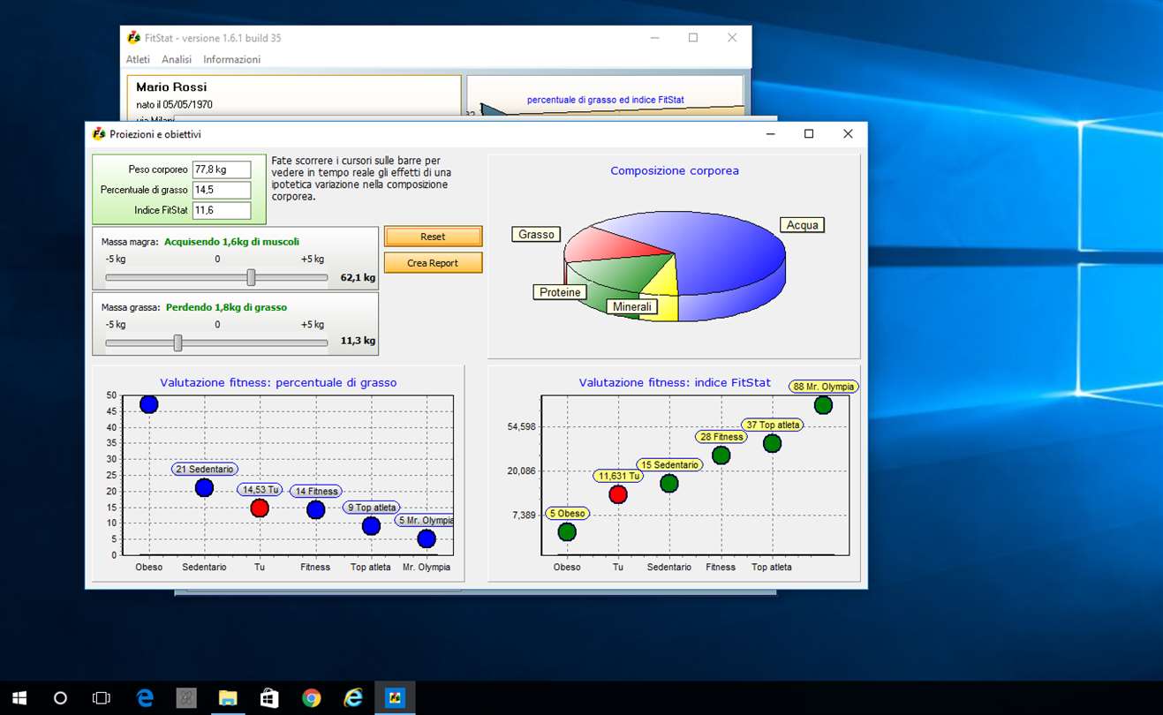
Task: Switch to FitStat app in taskbar
Action: 395,698
